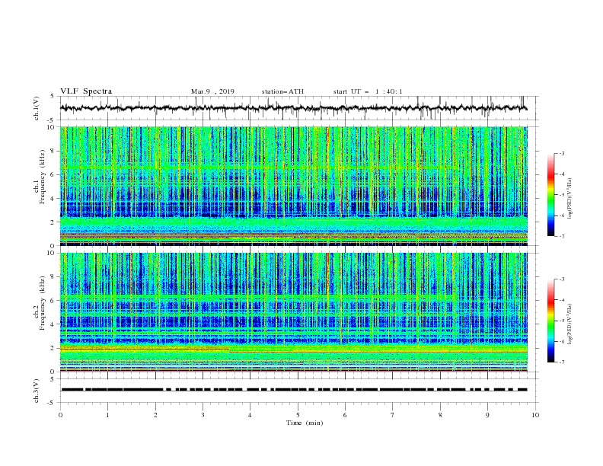Viewport: 603px width, 466px height.
Task: Click the ch.1 spectrogram colorbar
Action: pyautogui.click(x=550, y=195)
